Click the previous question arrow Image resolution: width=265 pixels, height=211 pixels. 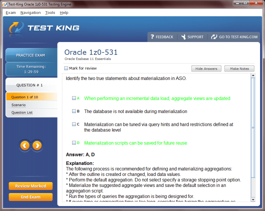pyautogui.click(x=25, y=145)
